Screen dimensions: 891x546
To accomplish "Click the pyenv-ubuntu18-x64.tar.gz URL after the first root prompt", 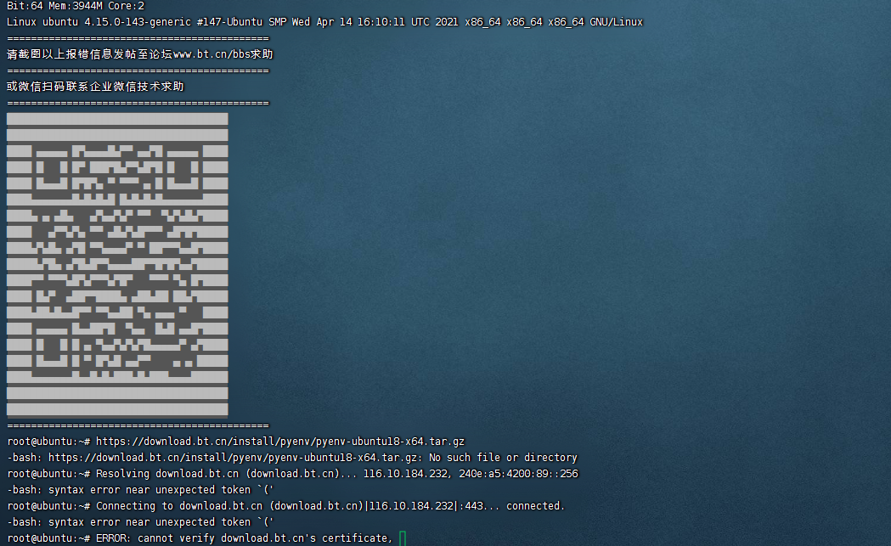I will [x=280, y=442].
